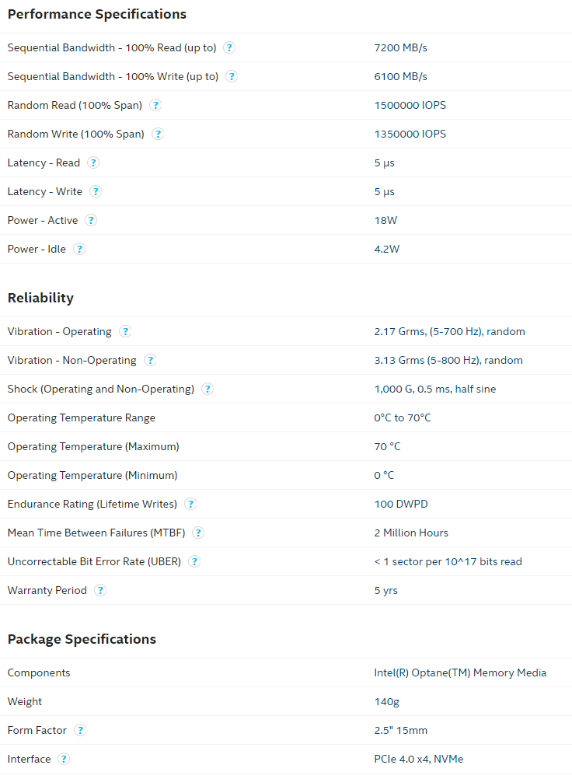Show Form Factor help tooltip

(80, 730)
